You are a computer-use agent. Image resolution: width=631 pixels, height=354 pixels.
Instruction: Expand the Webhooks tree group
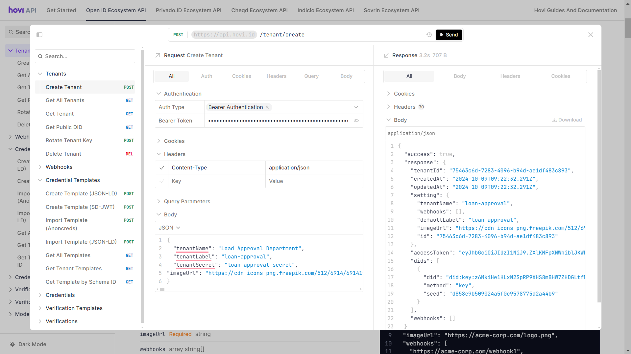pyautogui.click(x=59, y=167)
